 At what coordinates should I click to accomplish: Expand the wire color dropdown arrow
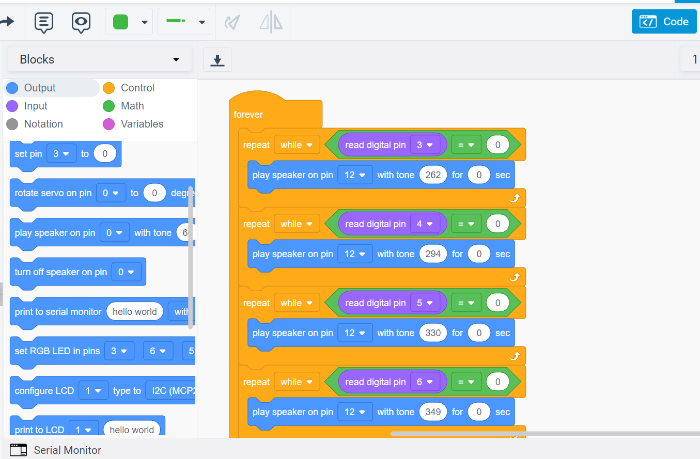pos(145,22)
